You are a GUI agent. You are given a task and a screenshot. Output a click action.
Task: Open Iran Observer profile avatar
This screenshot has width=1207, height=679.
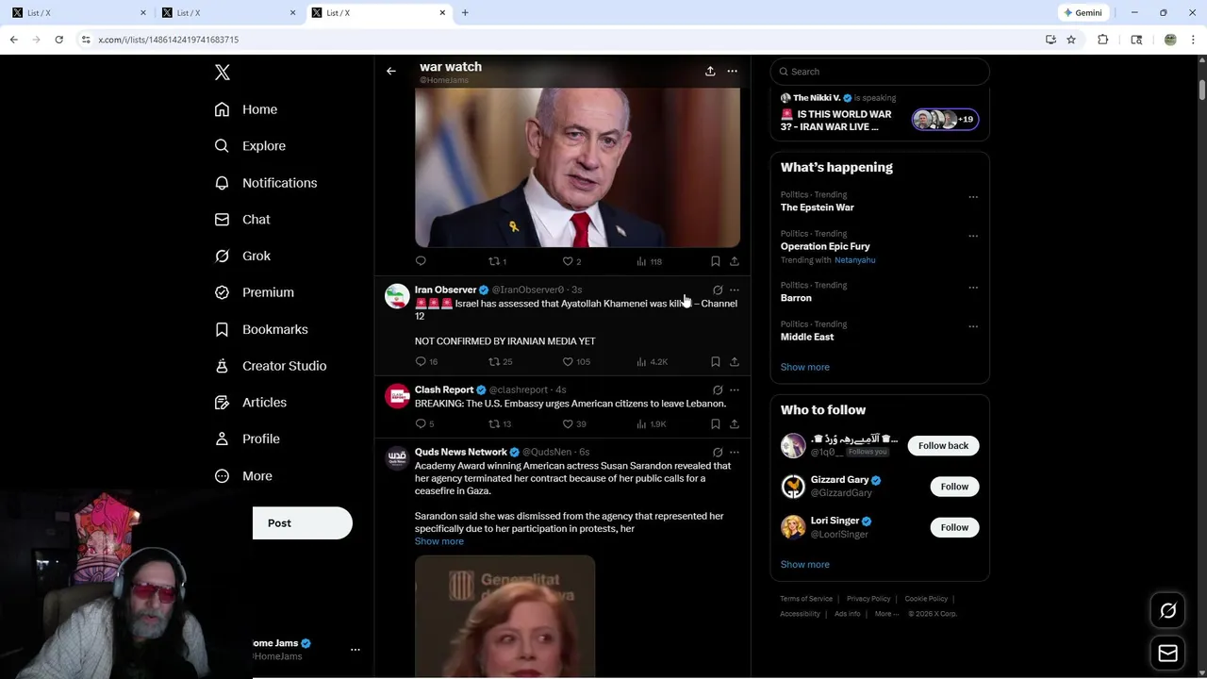tap(397, 295)
